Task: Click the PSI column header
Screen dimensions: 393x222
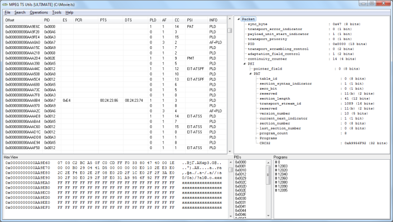Action: click(196, 20)
